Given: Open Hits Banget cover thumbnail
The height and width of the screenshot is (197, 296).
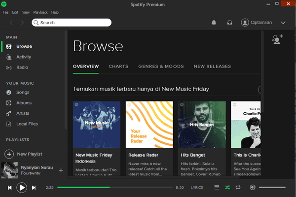Looking at the screenshot, I should click(x=202, y=125).
